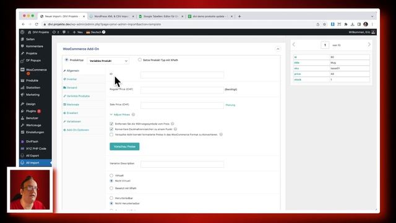Viewport: 396px width, 223px height.
Task: Open the Variables Produkt dropdown
Action: (108, 61)
